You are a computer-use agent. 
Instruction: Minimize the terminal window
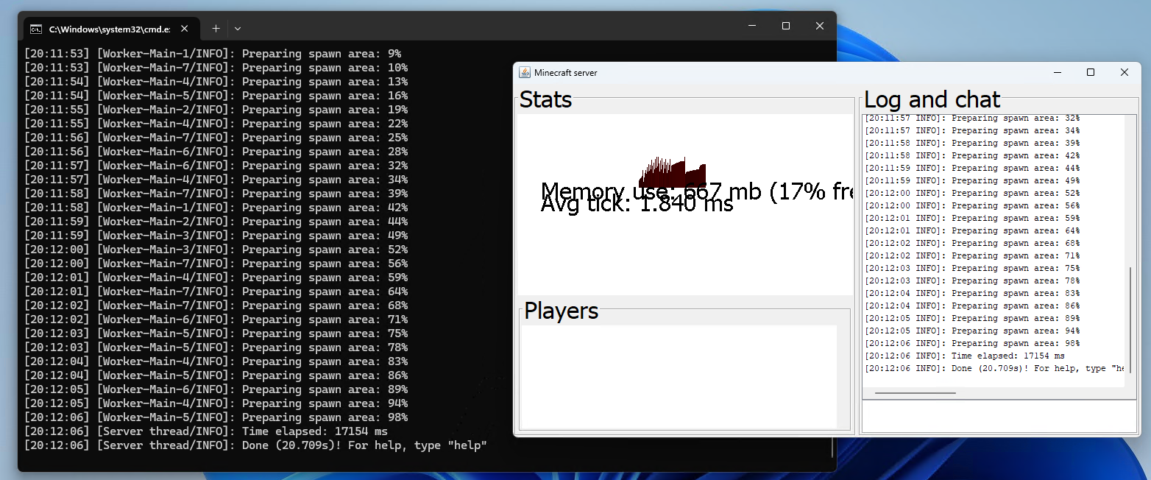[x=752, y=26]
